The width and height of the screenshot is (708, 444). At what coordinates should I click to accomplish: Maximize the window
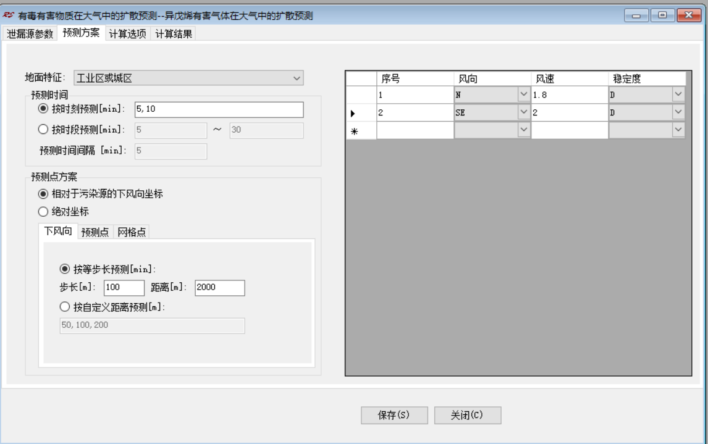[662, 15]
